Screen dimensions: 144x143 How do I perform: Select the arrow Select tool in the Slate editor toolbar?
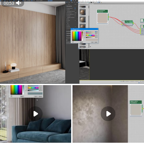pos(79,2)
